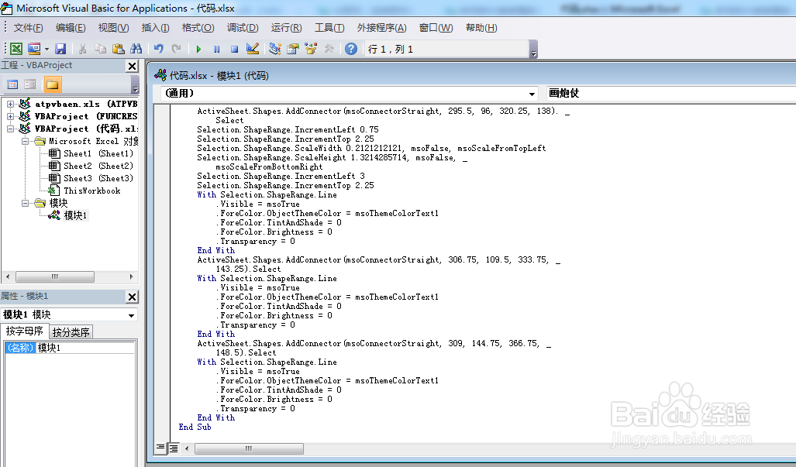The image size is (796, 467).
Task: Switch to Microsoft Excel view icon
Action: point(16,49)
